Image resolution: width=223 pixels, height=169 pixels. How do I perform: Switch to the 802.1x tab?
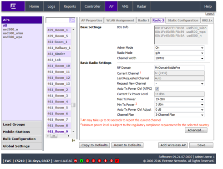(207, 20)
